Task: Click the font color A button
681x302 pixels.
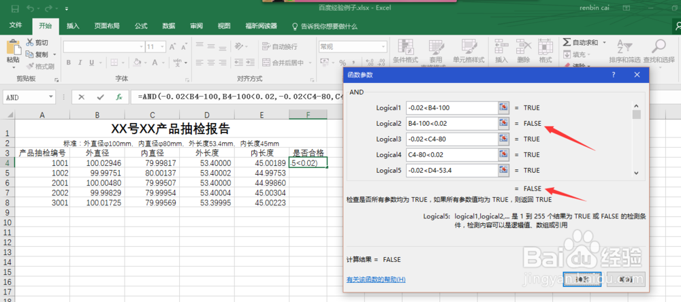Action: [x=155, y=63]
